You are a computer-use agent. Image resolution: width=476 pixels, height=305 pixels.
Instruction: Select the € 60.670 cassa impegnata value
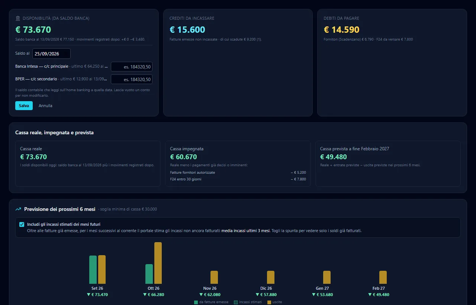pyautogui.click(x=183, y=157)
